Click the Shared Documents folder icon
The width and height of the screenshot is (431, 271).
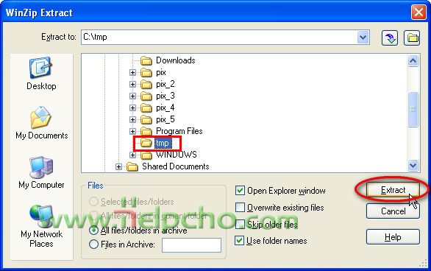coord(132,166)
